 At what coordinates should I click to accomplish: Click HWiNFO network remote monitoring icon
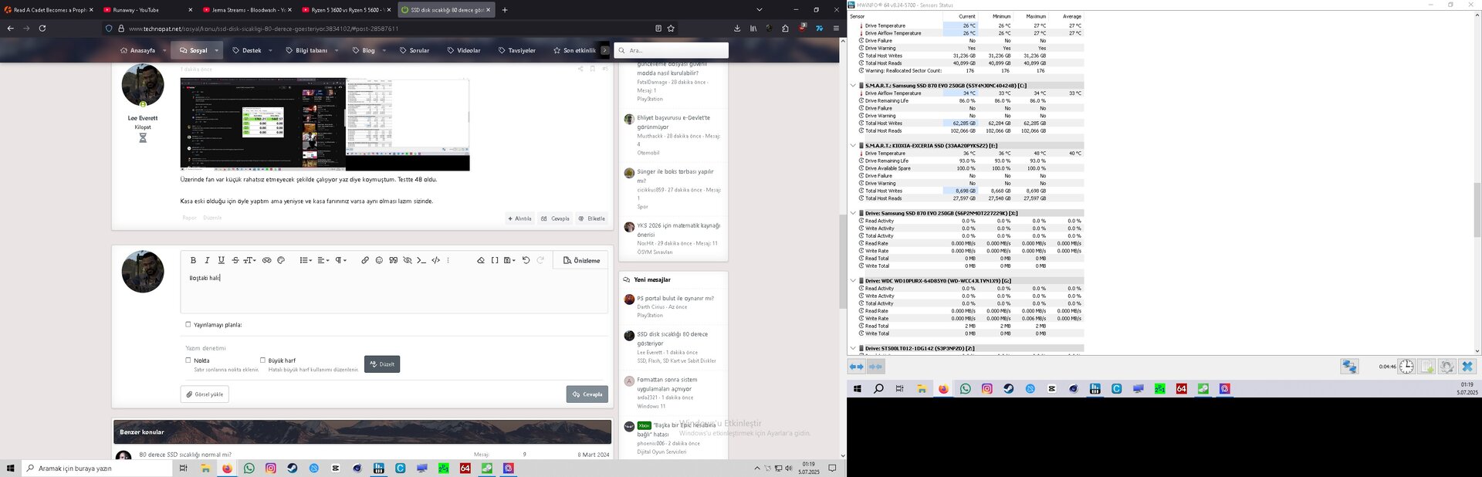click(x=1349, y=367)
